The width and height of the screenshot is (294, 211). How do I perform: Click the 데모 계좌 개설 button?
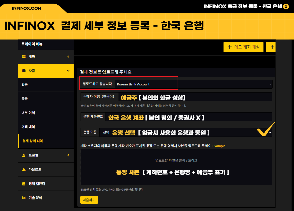pyautogui.click(x=243, y=47)
